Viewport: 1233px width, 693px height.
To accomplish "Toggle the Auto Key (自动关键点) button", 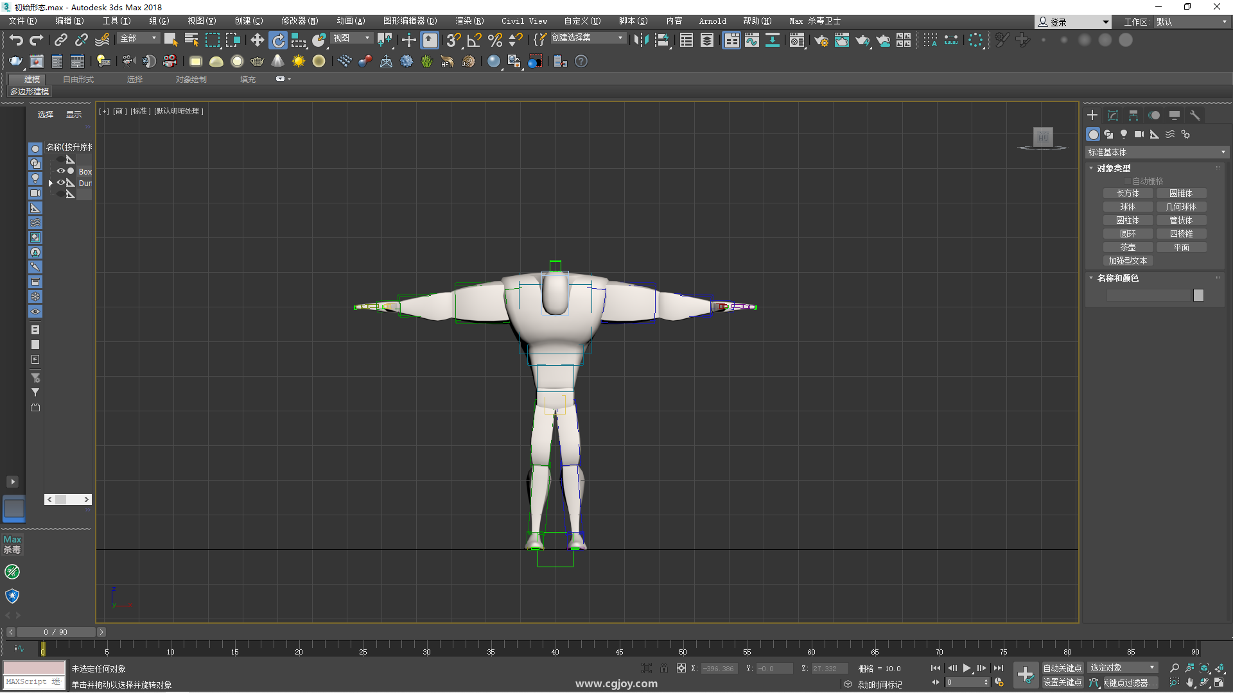I will tap(1062, 668).
